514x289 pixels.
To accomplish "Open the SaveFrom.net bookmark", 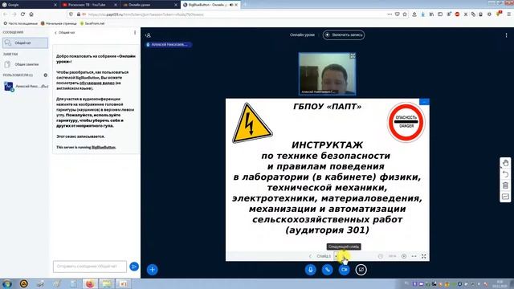I will [92, 23].
